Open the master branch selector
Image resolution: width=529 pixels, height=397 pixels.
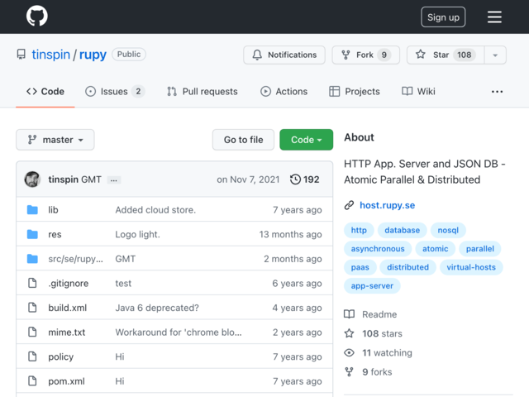click(x=55, y=140)
